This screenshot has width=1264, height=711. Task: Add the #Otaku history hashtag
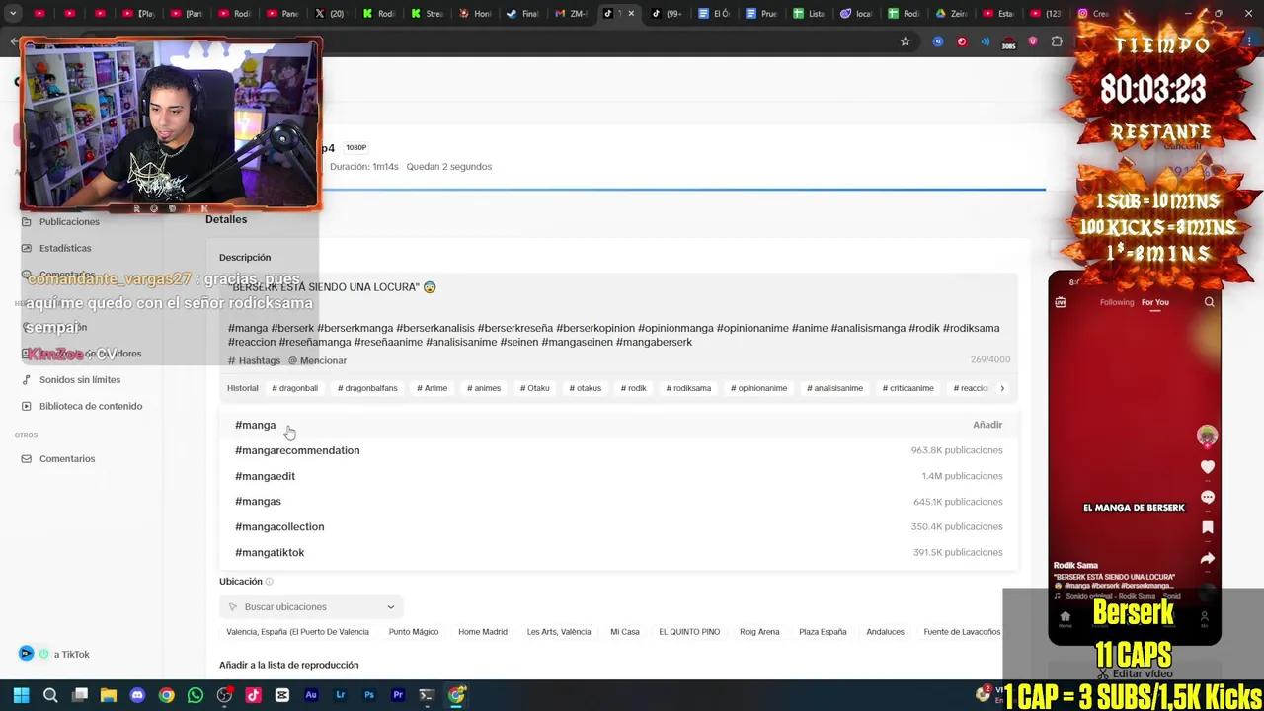click(x=534, y=388)
